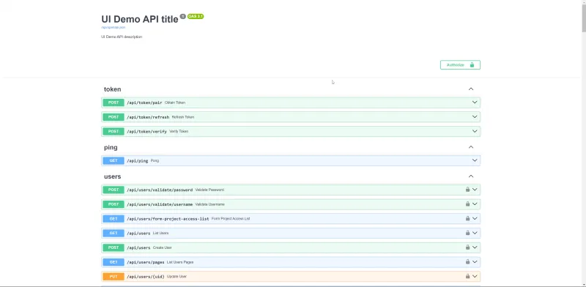
Task: Open the token section heading
Action: (x=113, y=89)
